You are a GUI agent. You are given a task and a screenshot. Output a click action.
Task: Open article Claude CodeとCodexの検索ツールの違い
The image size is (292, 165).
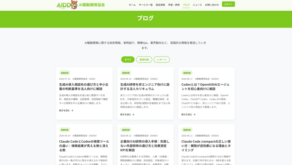pyautogui.click(x=84, y=145)
